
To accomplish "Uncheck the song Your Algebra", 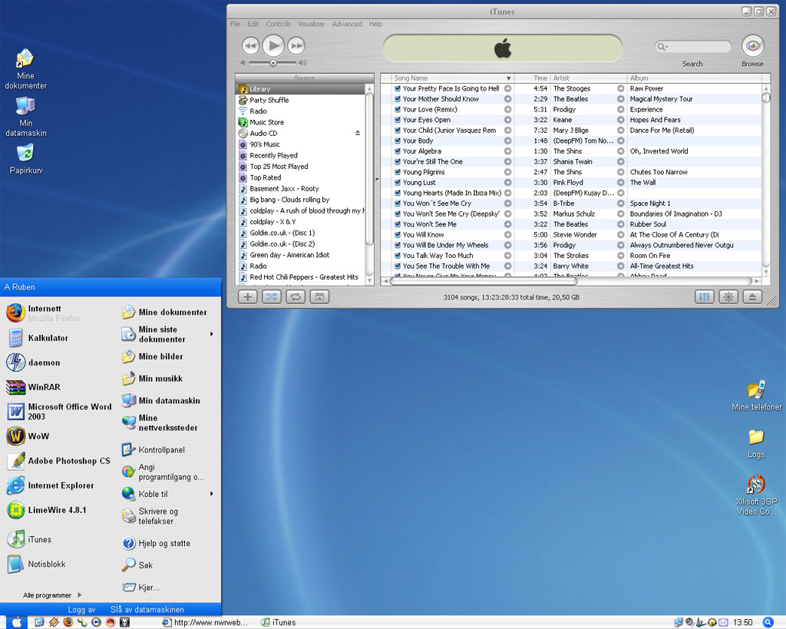I will coord(398,151).
